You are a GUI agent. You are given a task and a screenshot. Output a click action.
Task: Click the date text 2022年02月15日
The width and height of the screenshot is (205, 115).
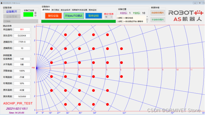coord(17,109)
